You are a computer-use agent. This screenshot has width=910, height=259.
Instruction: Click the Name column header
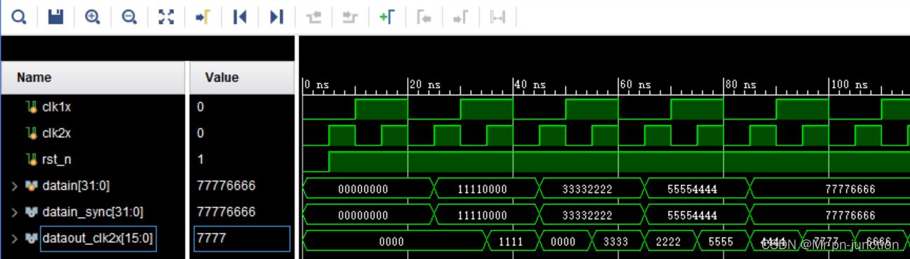tap(93, 78)
